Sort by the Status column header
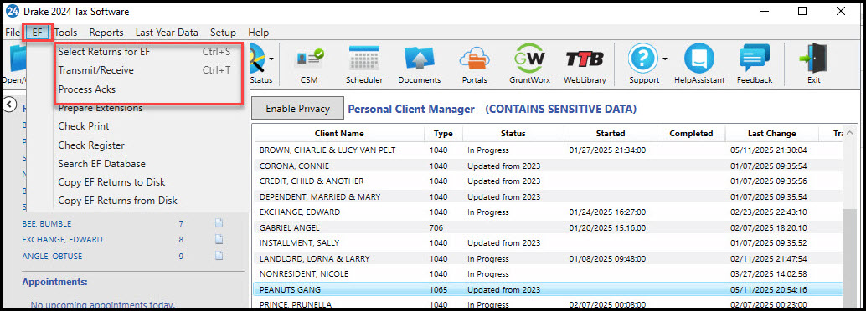Screen dimensions: 866x311 [x=513, y=134]
